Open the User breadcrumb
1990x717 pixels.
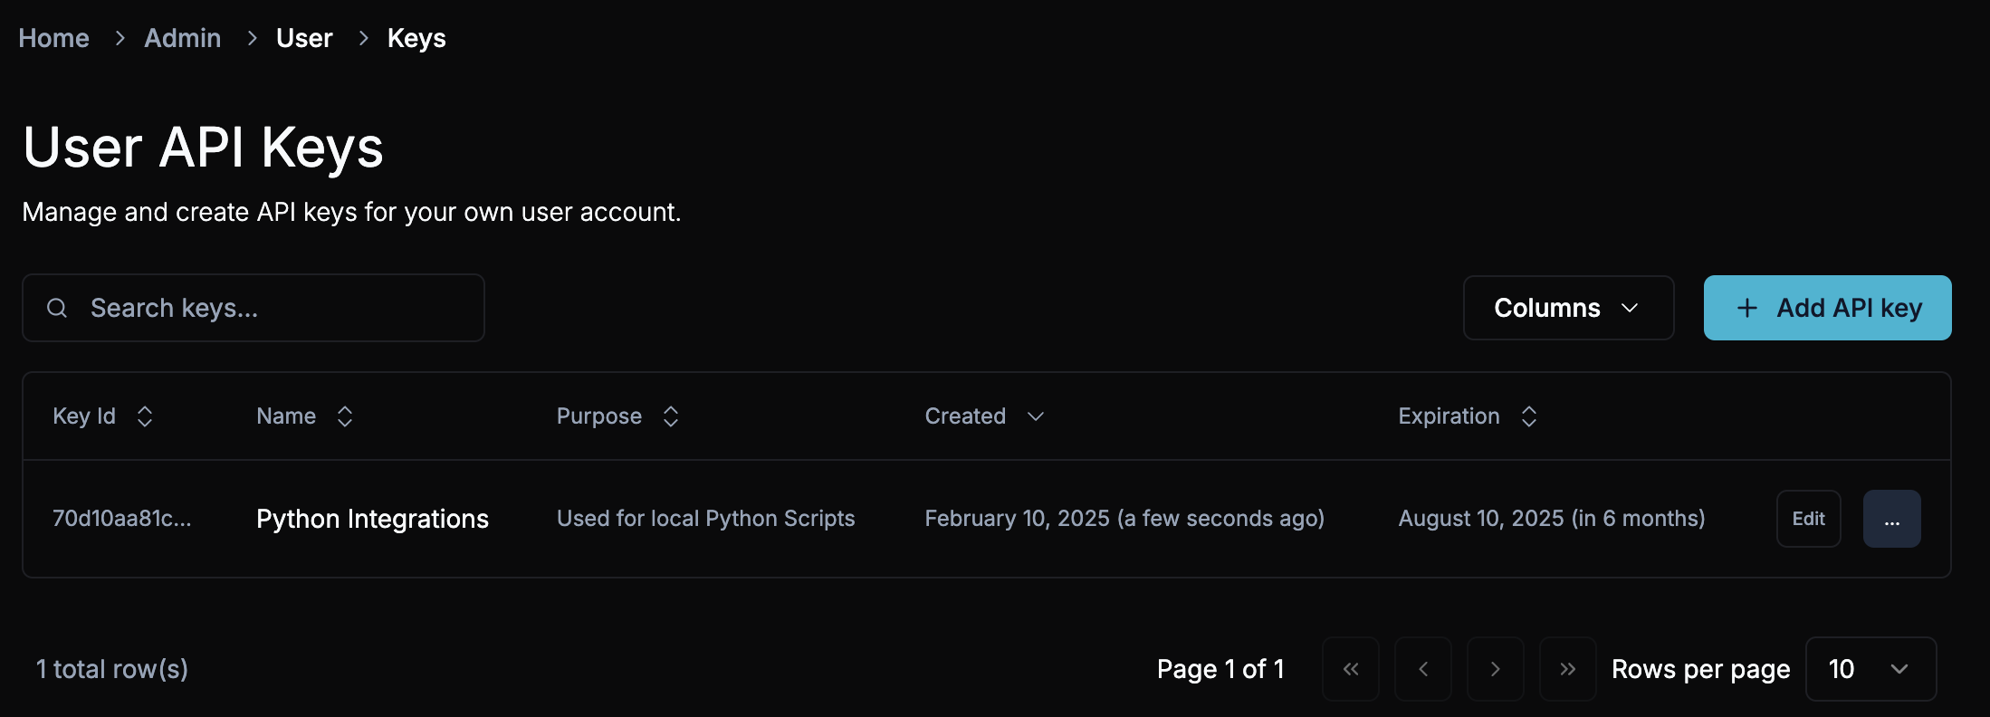tap(304, 38)
